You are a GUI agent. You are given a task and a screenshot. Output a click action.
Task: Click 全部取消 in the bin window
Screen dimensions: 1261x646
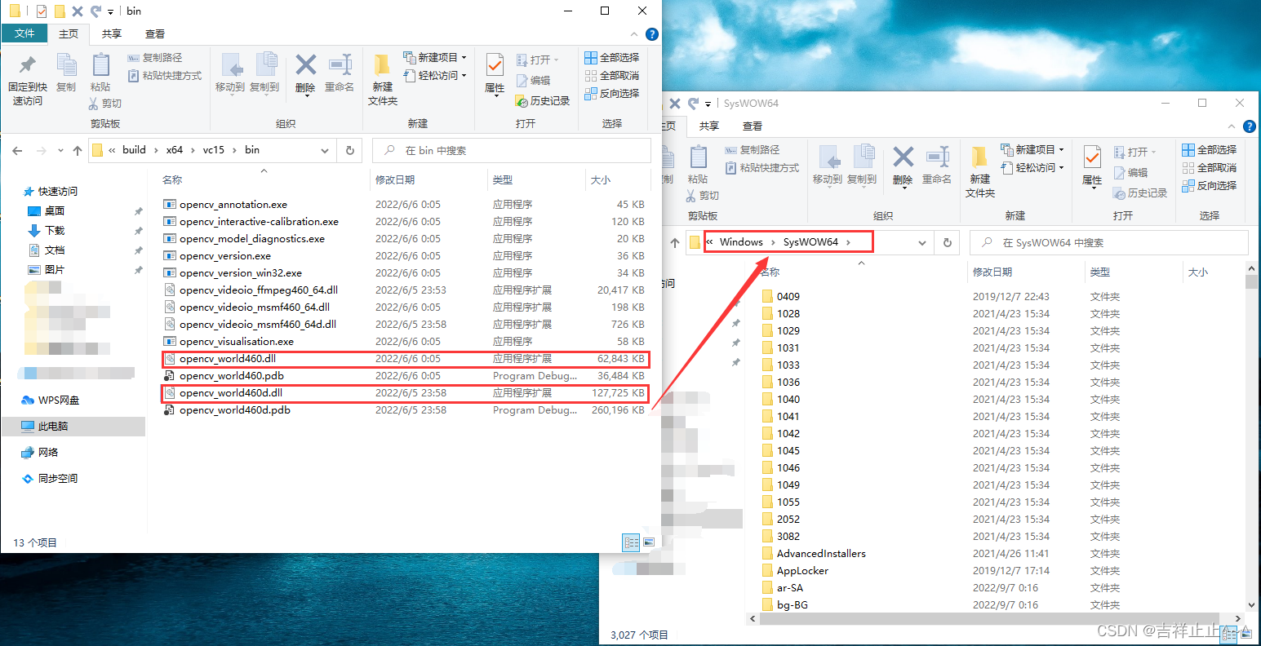click(x=612, y=76)
